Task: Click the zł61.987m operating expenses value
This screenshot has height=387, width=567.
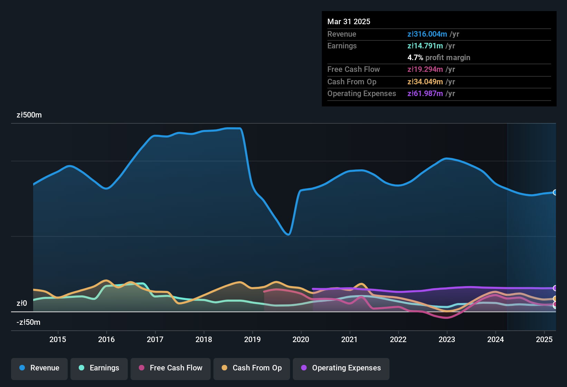Action: (x=425, y=94)
